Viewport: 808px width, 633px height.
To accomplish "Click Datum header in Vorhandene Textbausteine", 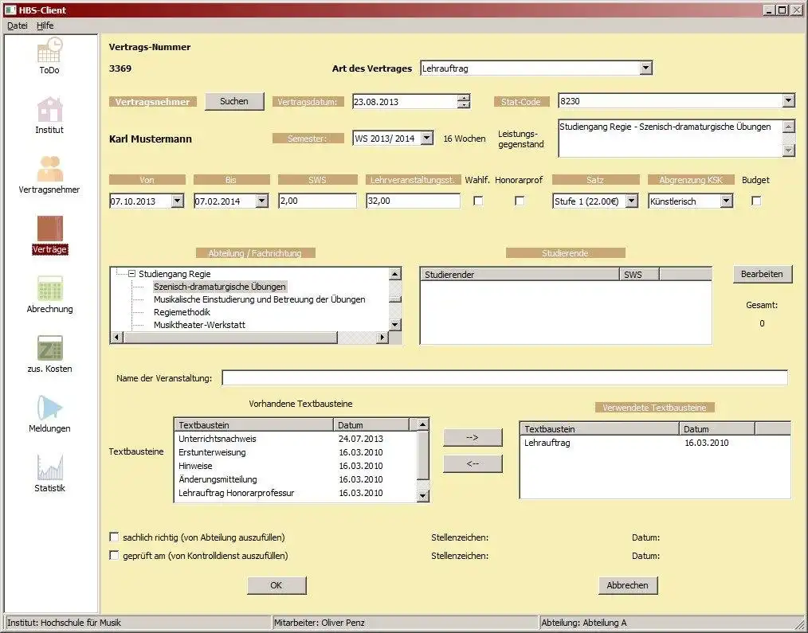I will pos(371,425).
